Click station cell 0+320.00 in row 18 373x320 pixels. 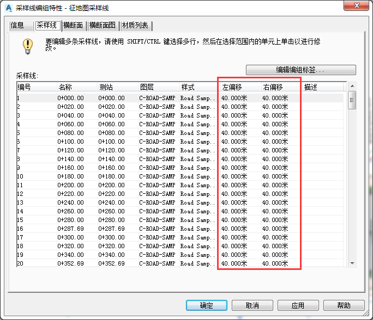coord(112,246)
